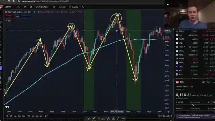Set range to 1Y
The width and height of the screenshot is (215, 121).
33,116
